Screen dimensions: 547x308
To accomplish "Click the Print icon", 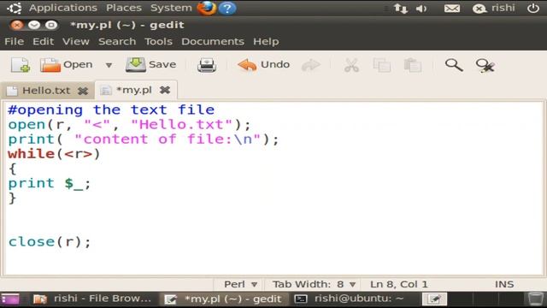I will 207,65.
